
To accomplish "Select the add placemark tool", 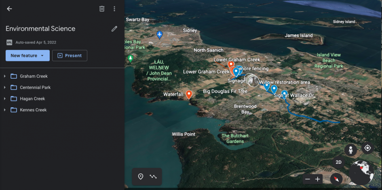I will [x=141, y=176].
